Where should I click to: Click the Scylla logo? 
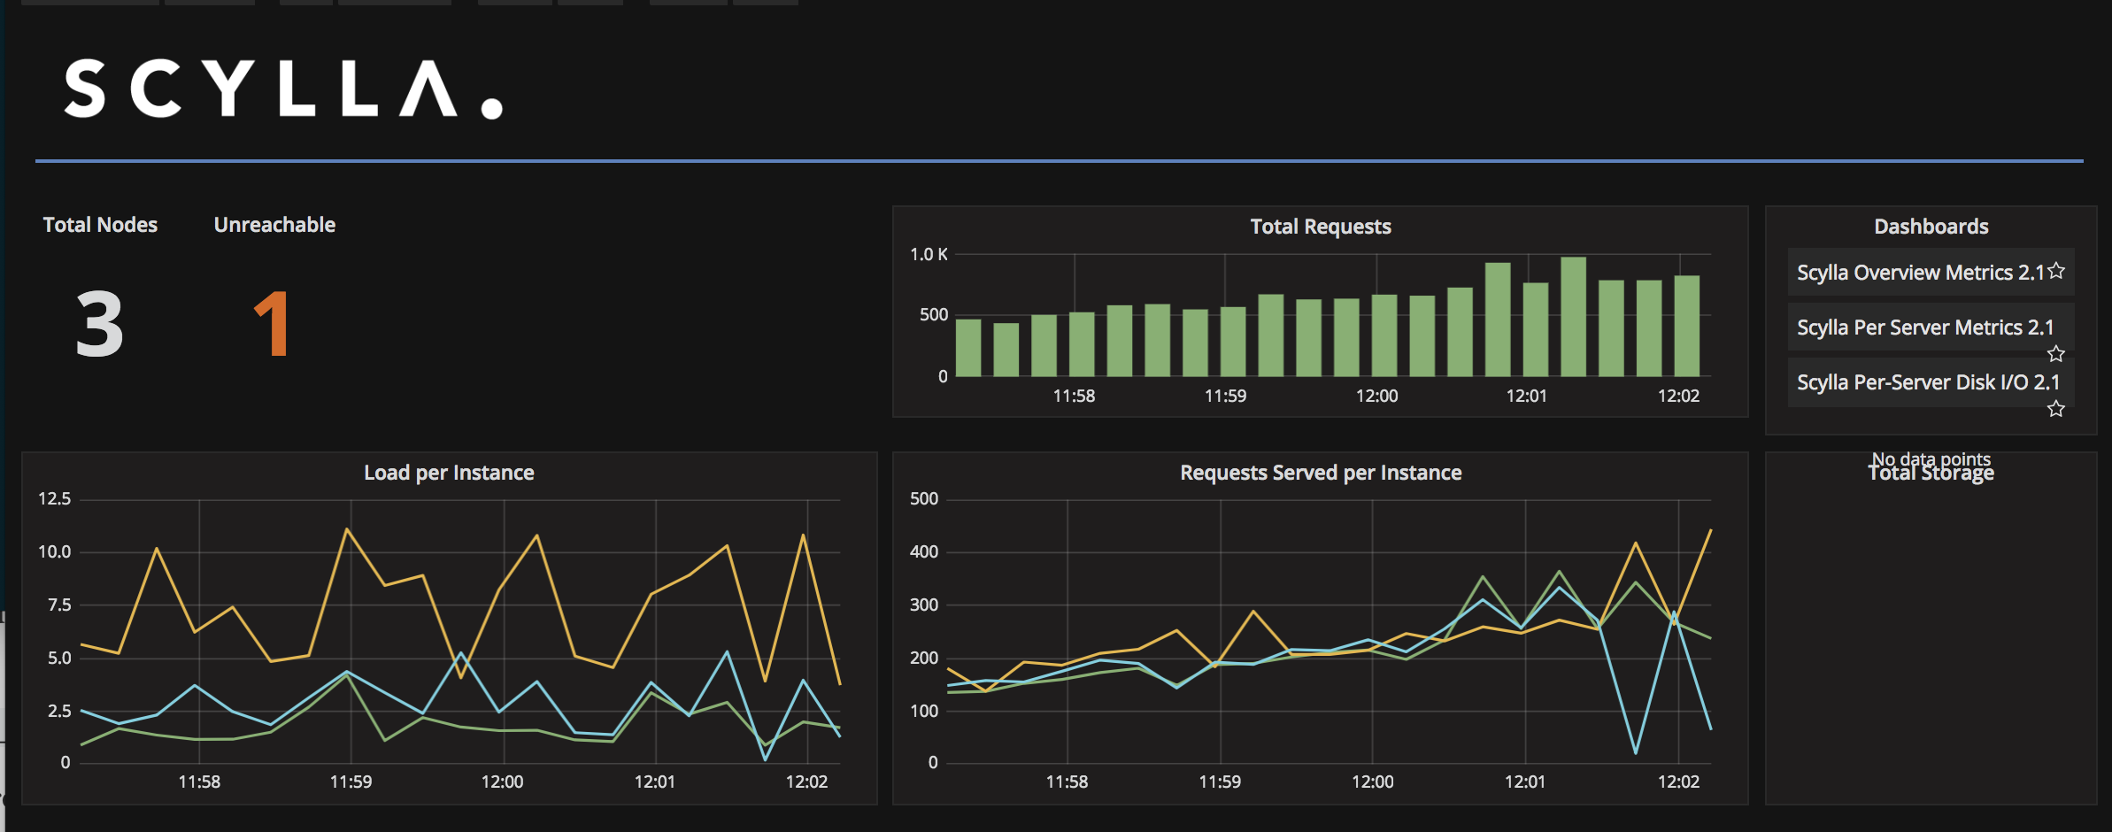tap(283, 89)
